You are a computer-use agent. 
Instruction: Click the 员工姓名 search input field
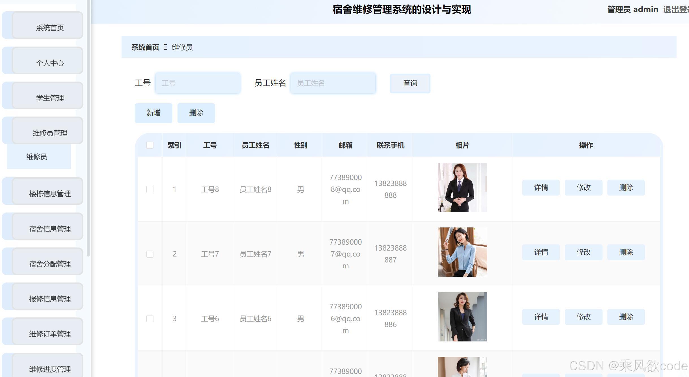333,83
